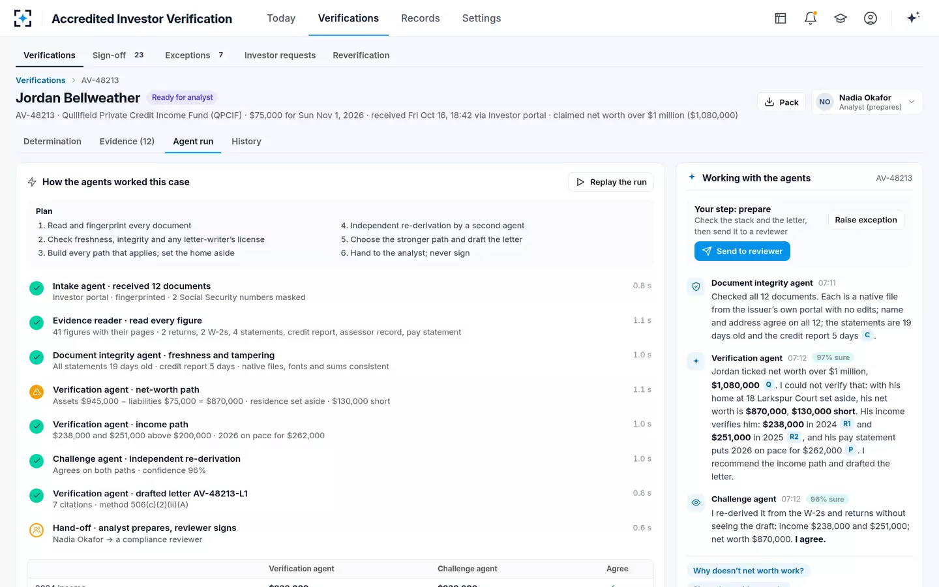Open Reverification tab
This screenshot has width=939, height=587.
(x=361, y=55)
